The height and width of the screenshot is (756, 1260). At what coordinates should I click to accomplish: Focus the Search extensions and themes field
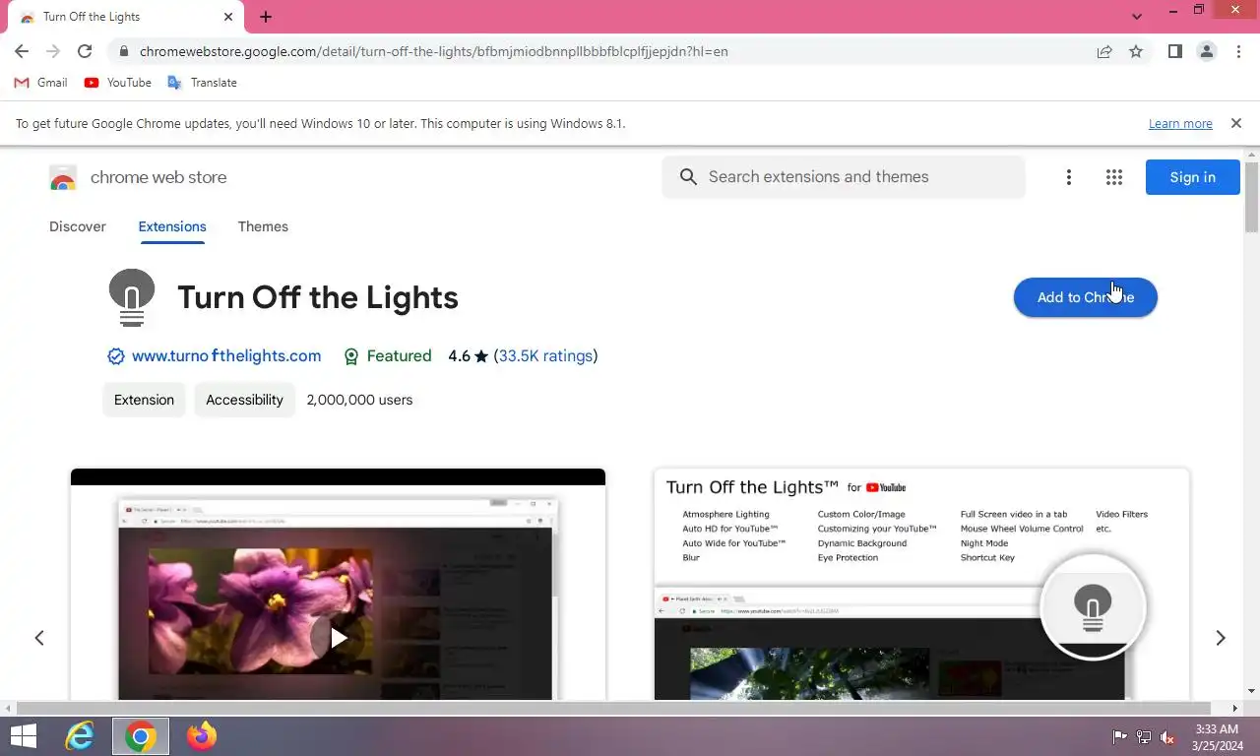pyautogui.click(x=844, y=177)
